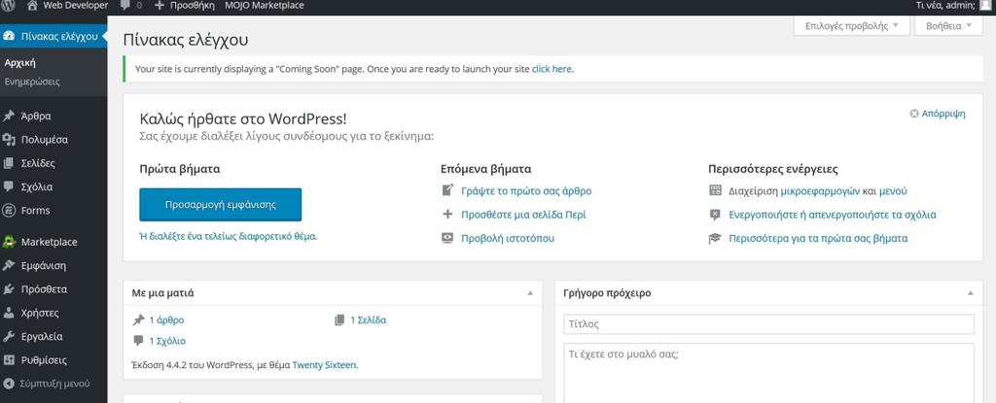Click the brush icon beside Εμφάνιση
This screenshot has height=403, width=996.
[9, 265]
